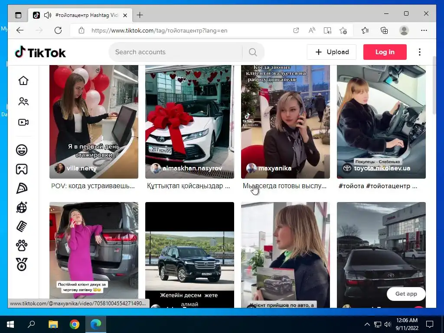The image size is (444, 333).
Task: View site info lock icon
Action: point(82,30)
